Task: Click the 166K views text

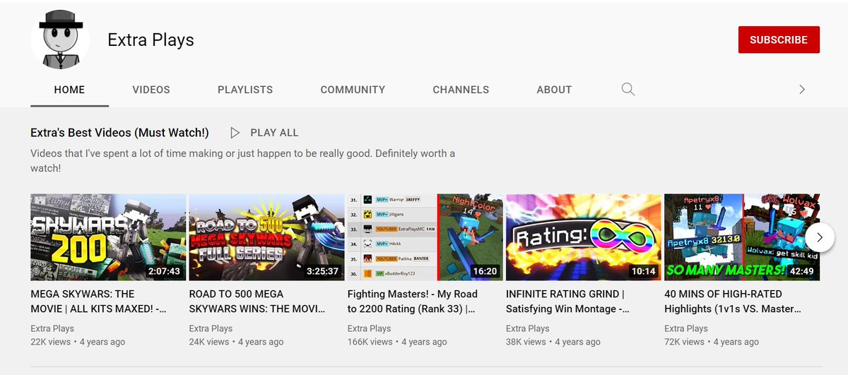Action: (x=370, y=342)
